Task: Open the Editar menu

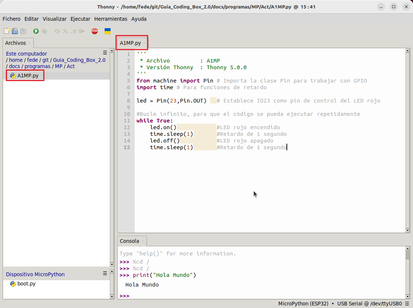Action: point(32,19)
